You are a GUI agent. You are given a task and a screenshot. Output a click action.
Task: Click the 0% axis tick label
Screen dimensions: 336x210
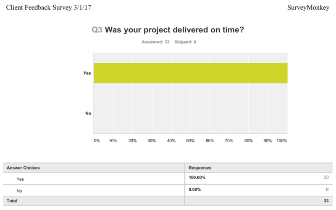click(x=97, y=141)
